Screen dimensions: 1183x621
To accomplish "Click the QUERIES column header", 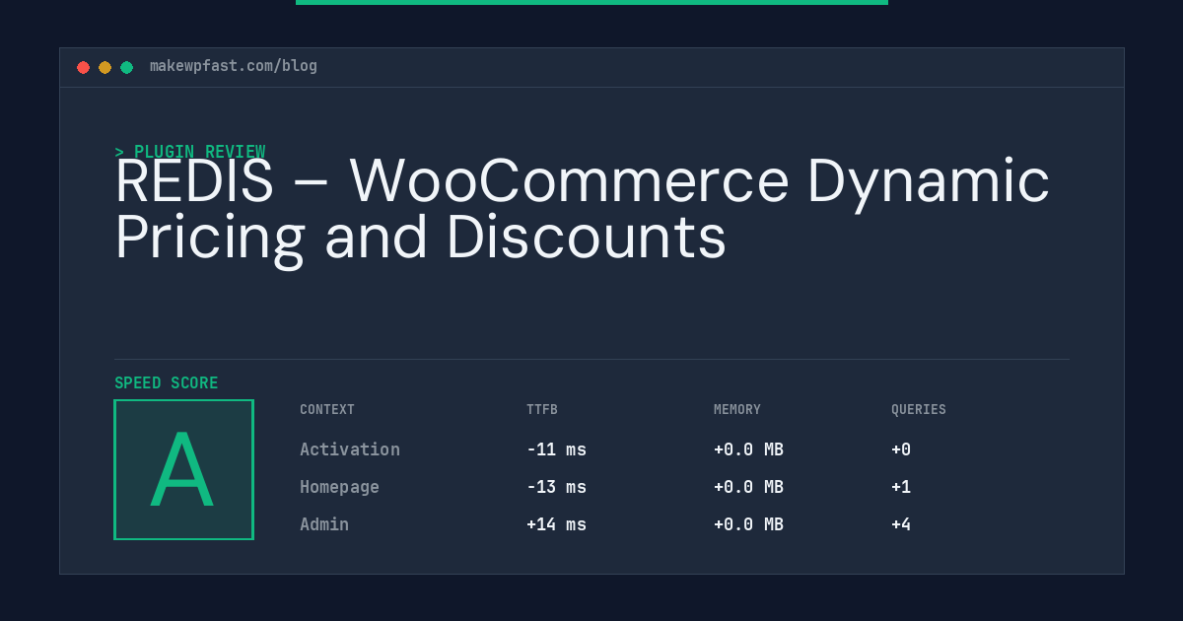I will 919,410.
